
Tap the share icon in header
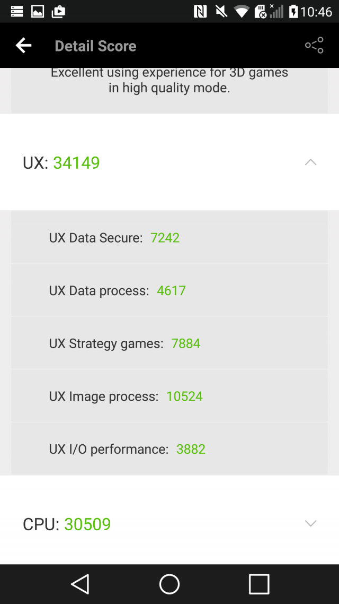(314, 46)
